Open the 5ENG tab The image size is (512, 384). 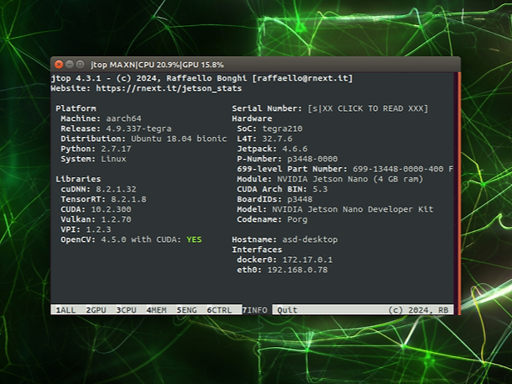(186, 310)
